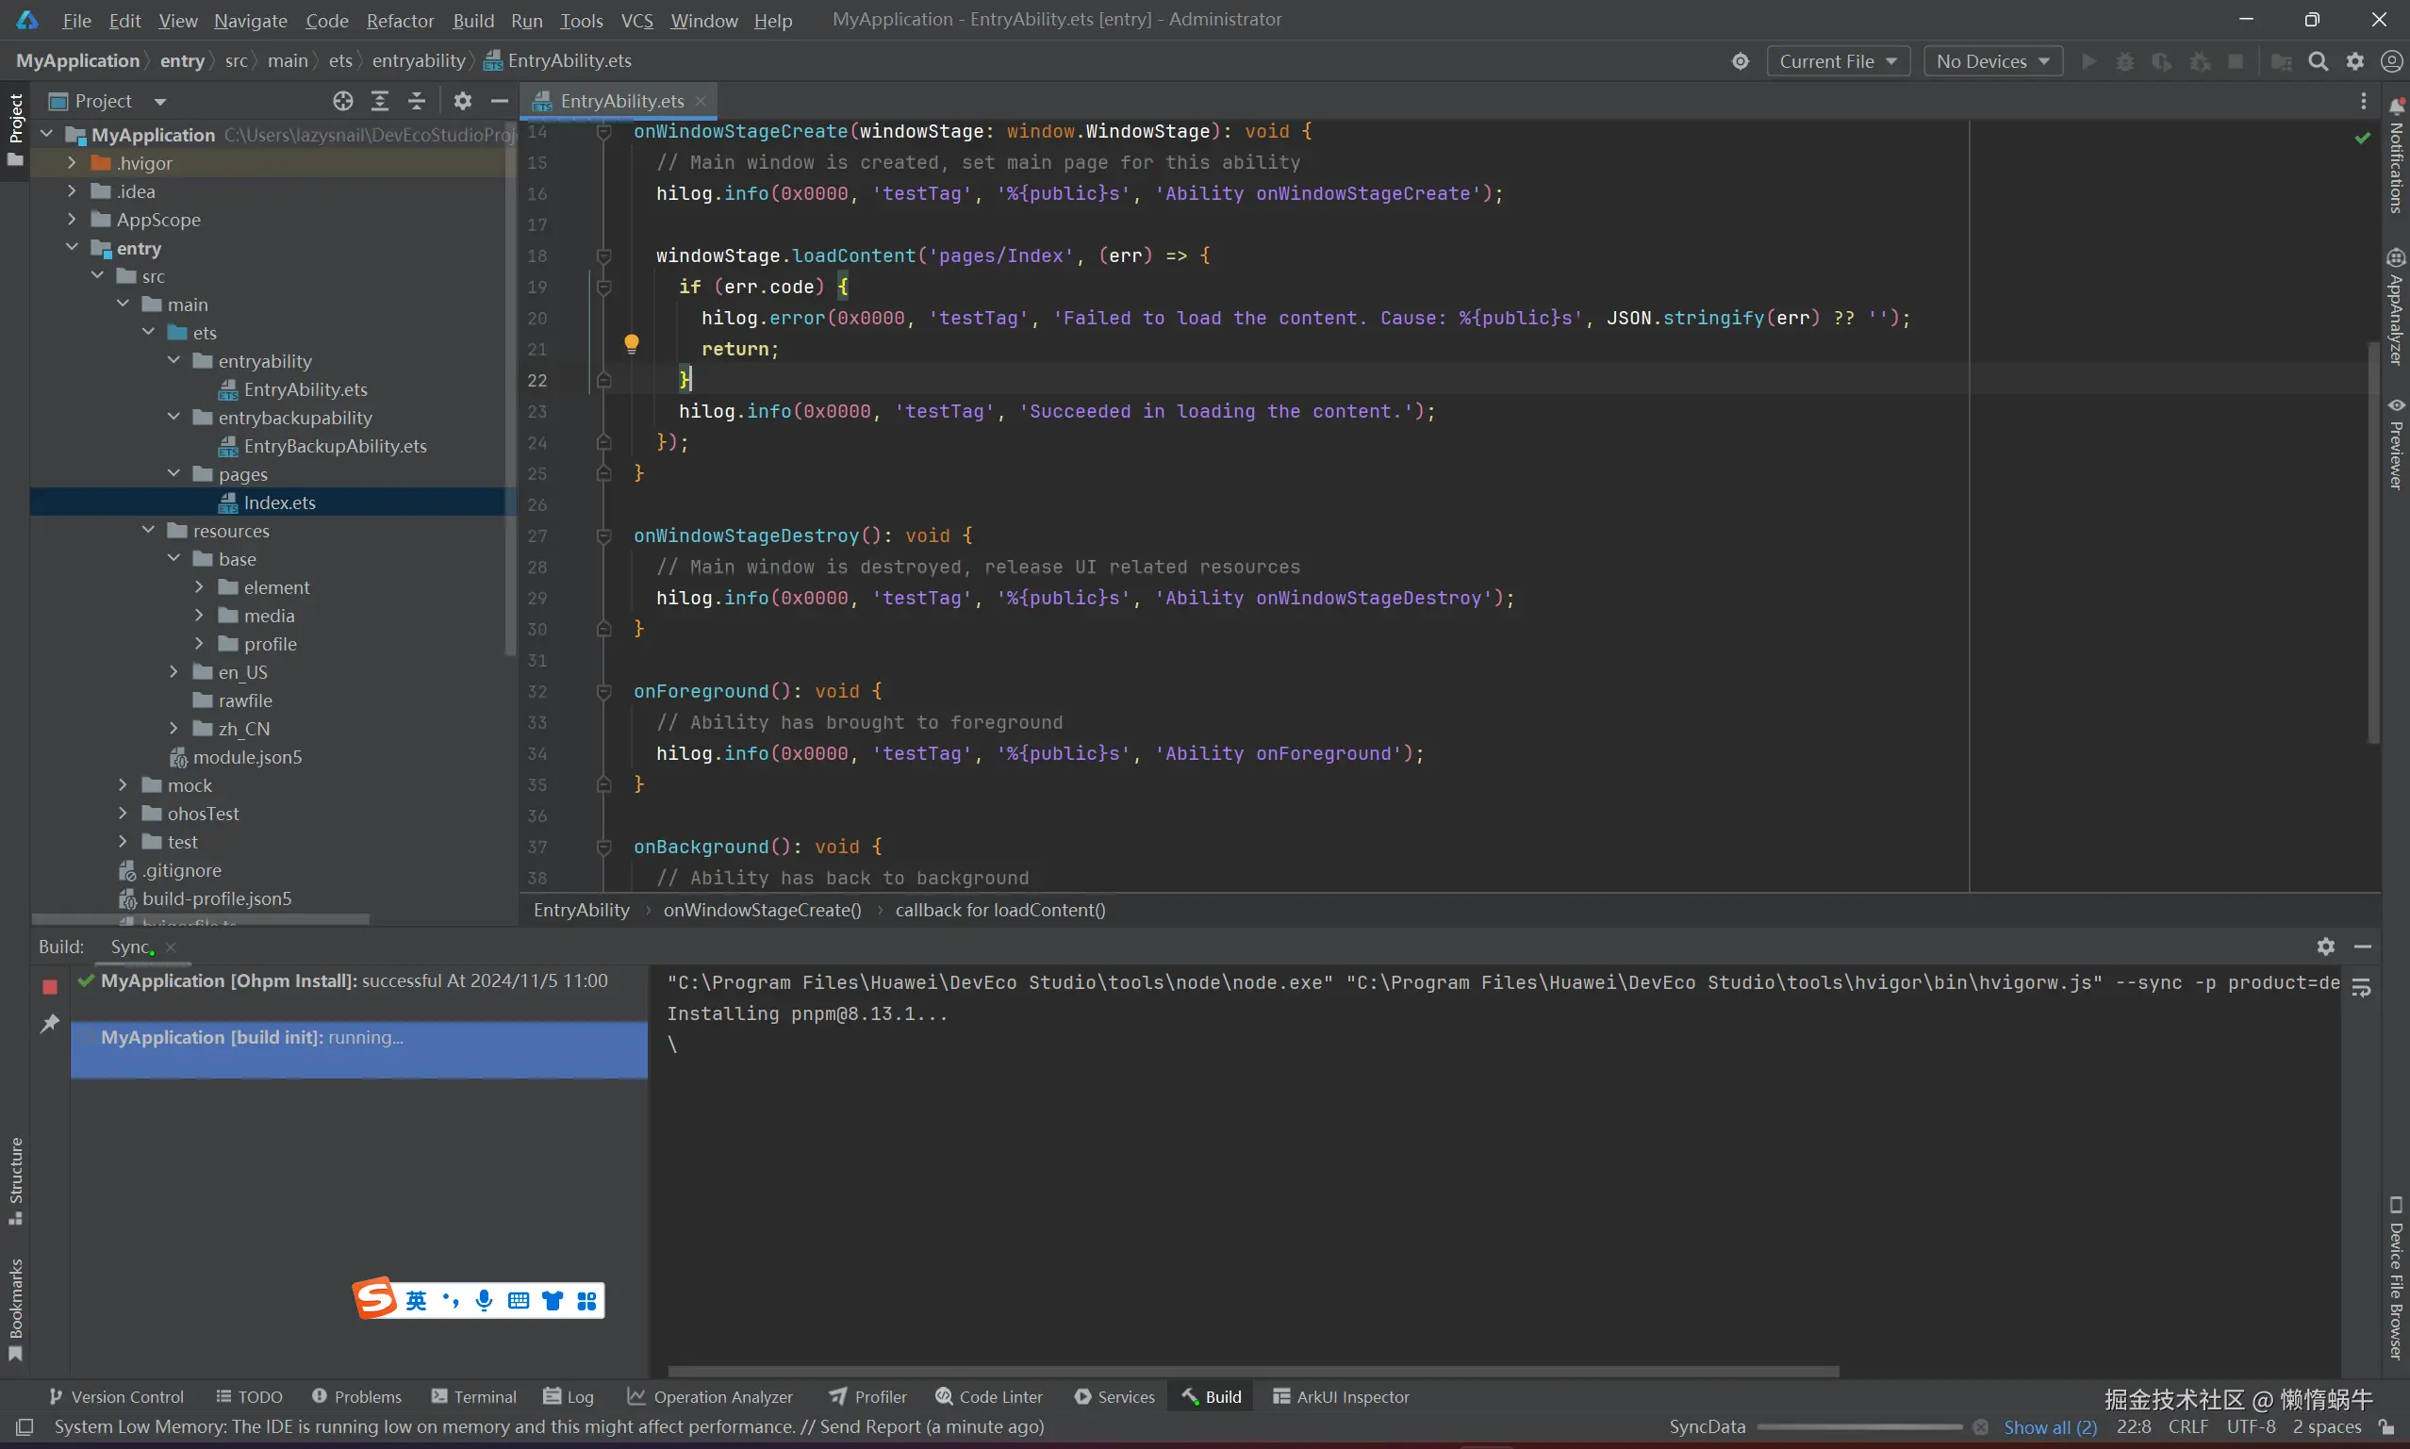Open the No Devices dropdown

(x=1992, y=61)
